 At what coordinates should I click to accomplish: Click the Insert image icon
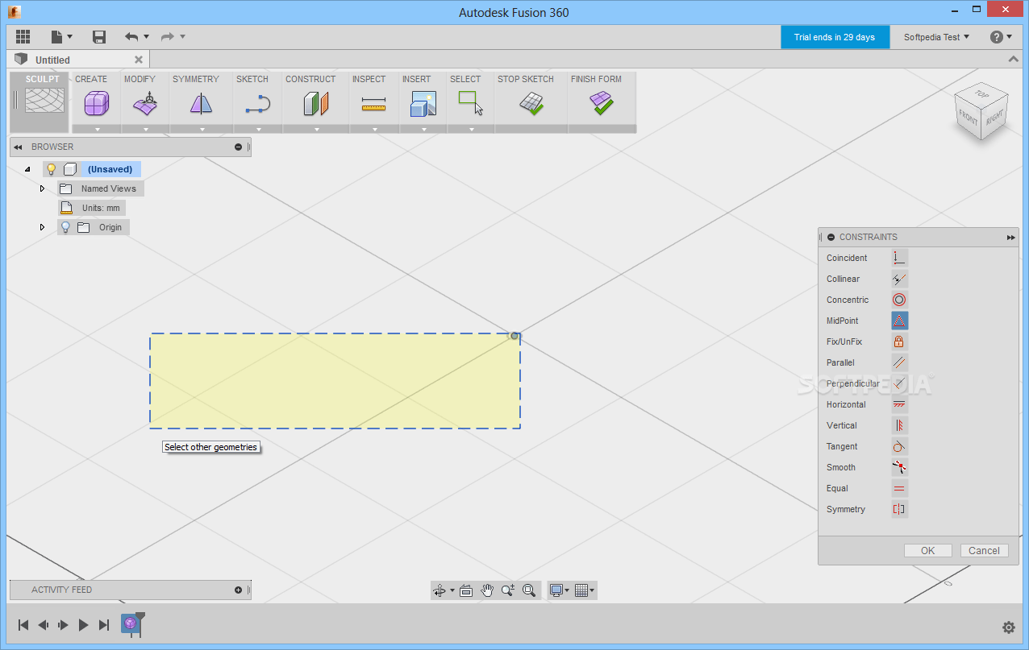[x=423, y=103]
